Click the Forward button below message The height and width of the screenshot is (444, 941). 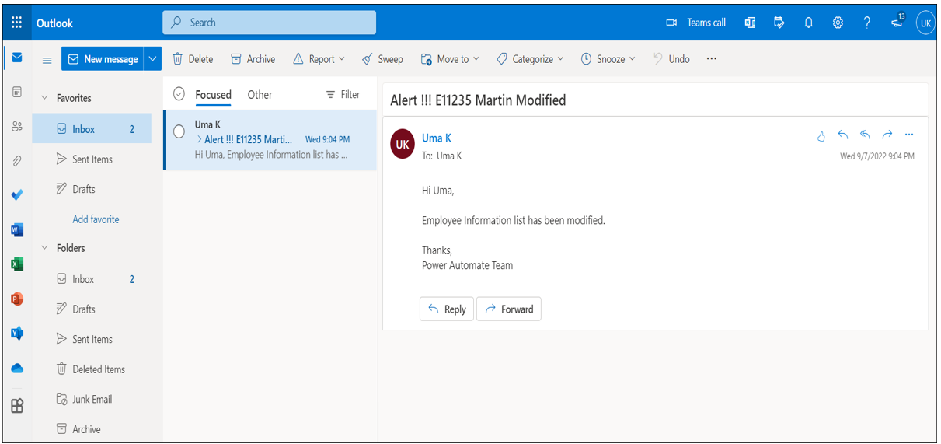509,309
